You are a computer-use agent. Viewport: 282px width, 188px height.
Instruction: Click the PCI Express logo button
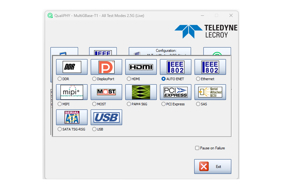click(x=175, y=92)
